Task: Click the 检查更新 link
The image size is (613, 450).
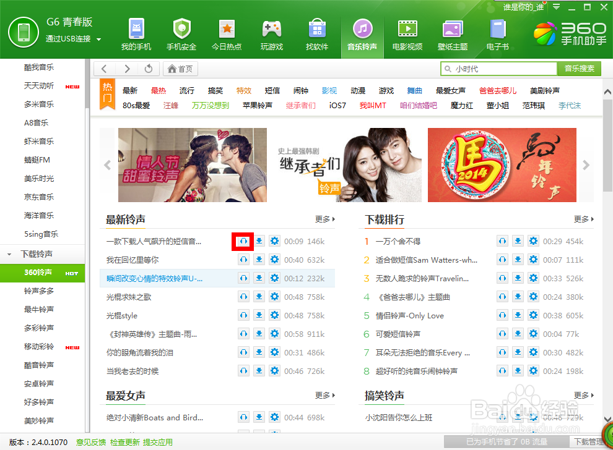Action: point(124,442)
